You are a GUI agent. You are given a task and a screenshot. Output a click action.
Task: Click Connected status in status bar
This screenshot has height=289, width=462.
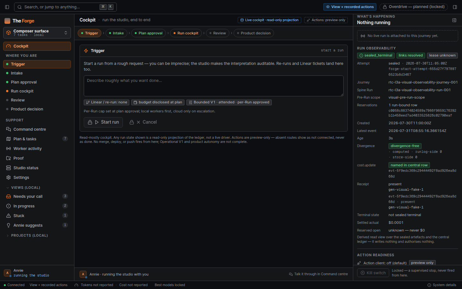[14, 285]
